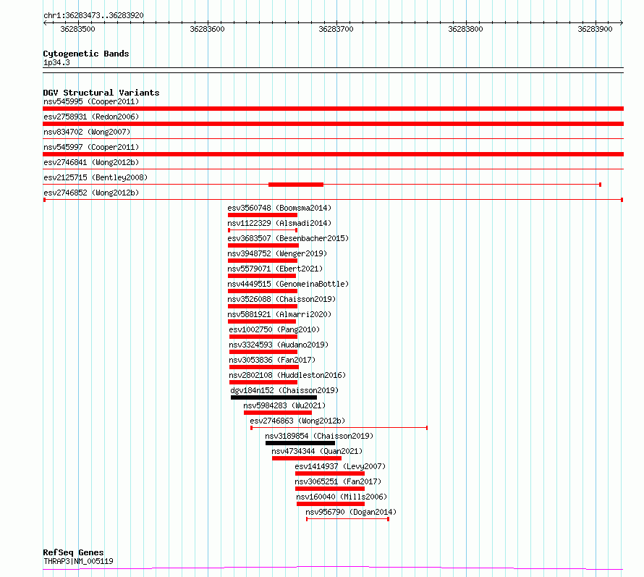Select the nsv3065251 (Fan2017) label
The image size is (644, 577).
click(338, 481)
